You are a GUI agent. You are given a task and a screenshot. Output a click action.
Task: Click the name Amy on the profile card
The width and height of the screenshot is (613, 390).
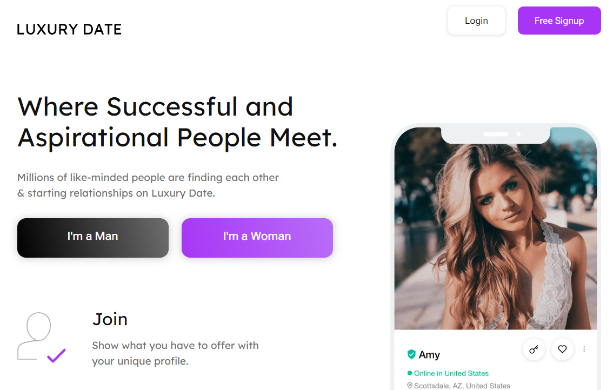429,355
